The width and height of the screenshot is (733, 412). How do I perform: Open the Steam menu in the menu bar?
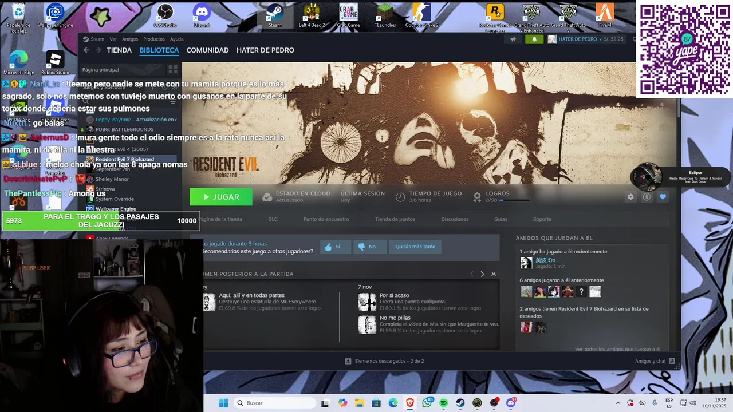94,39
